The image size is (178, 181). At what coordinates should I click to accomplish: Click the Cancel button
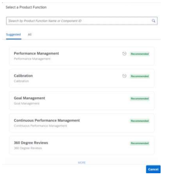(x=153, y=169)
